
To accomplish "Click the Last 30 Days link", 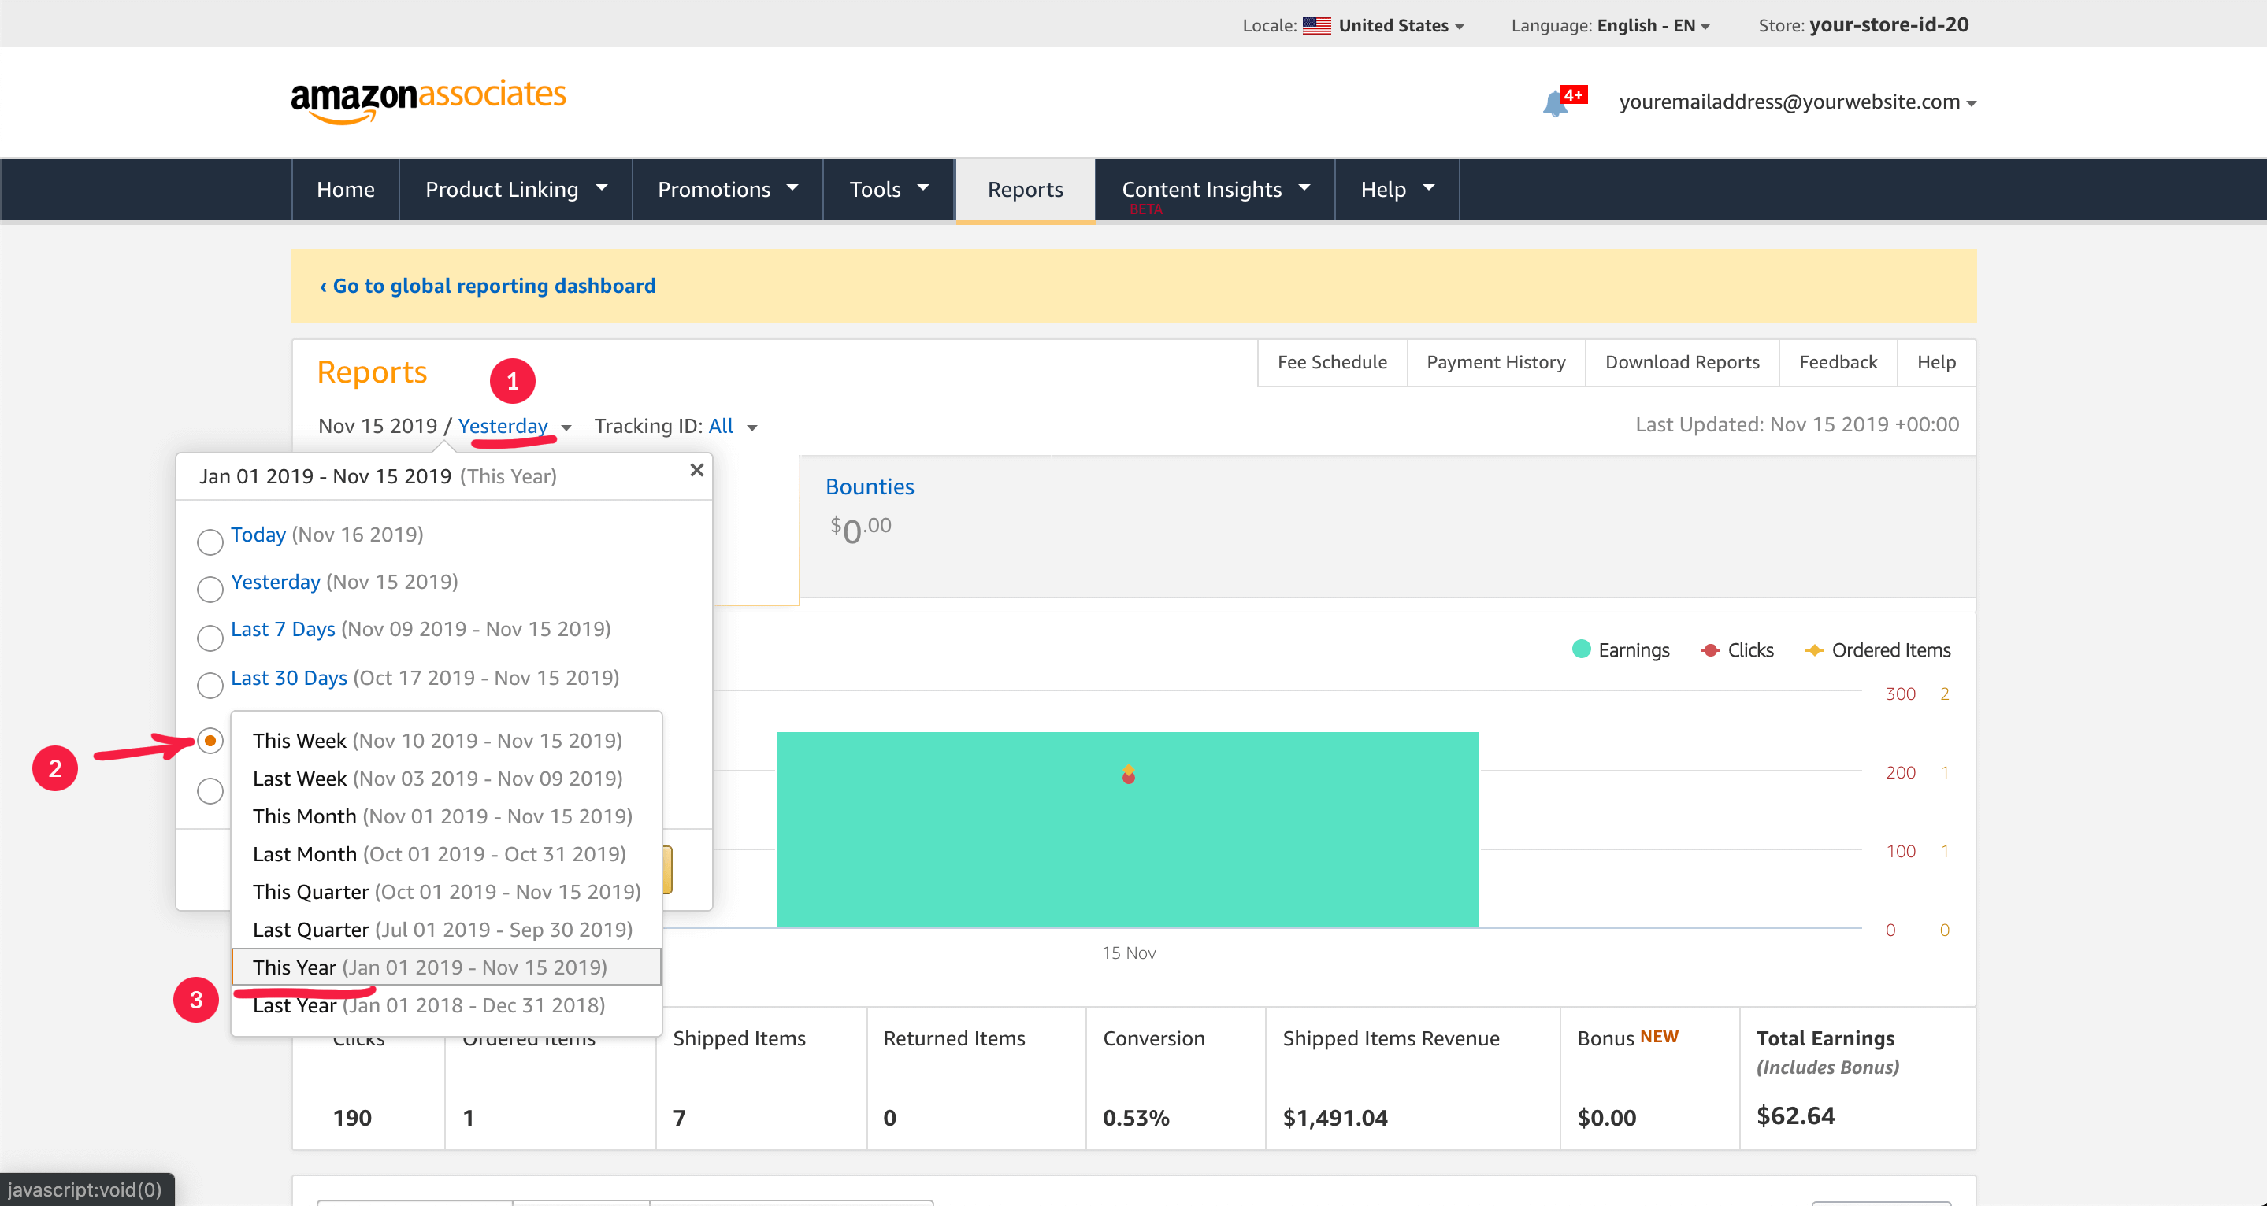I will pyautogui.click(x=288, y=679).
